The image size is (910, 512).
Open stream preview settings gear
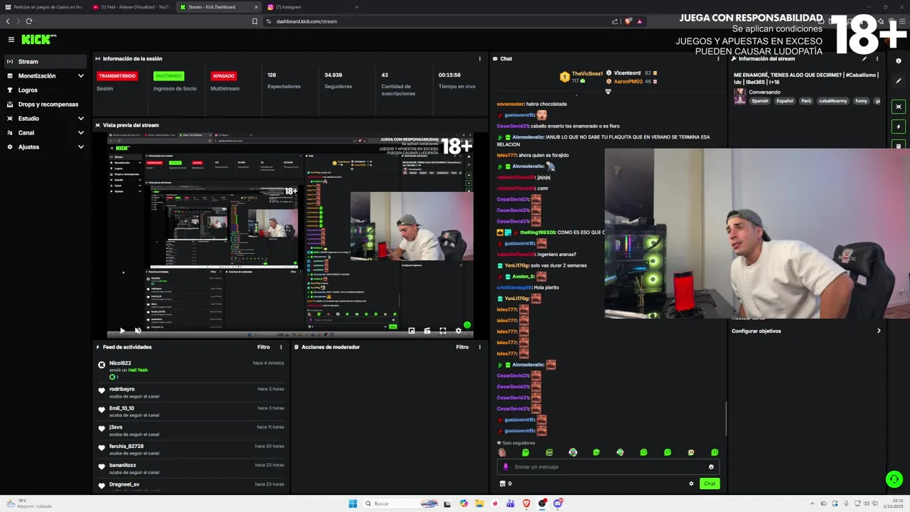pyautogui.click(x=459, y=331)
